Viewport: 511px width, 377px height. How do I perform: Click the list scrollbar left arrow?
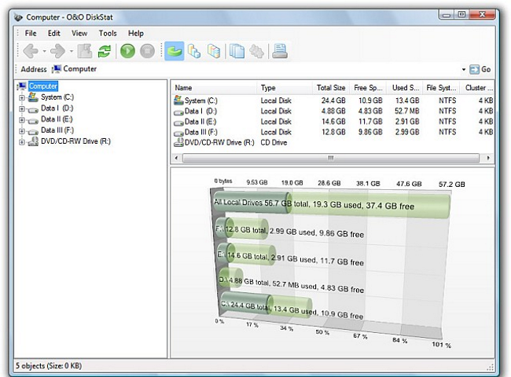pyautogui.click(x=176, y=158)
